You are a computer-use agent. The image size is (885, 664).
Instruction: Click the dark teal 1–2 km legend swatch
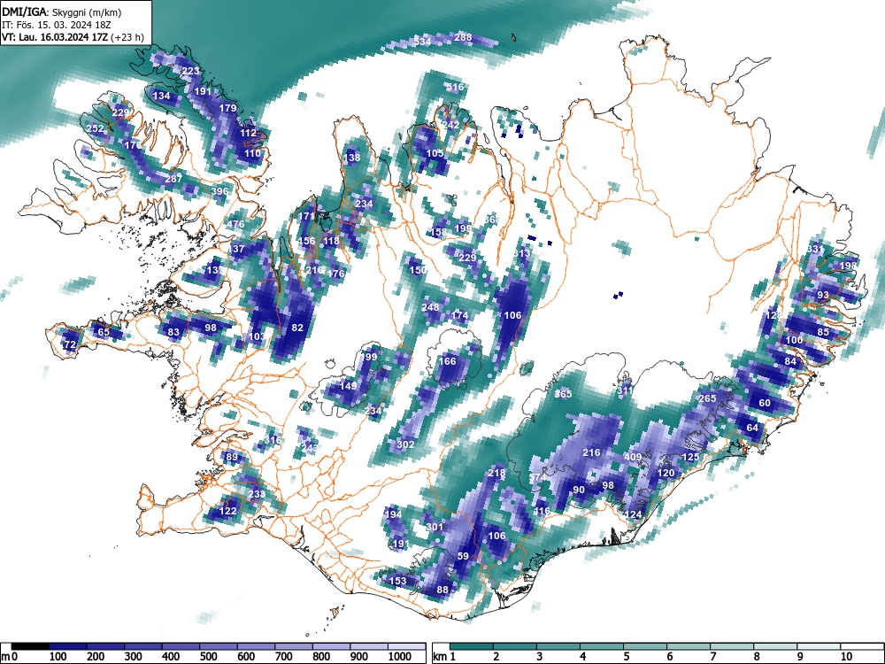pyautogui.click(x=472, y=646)
